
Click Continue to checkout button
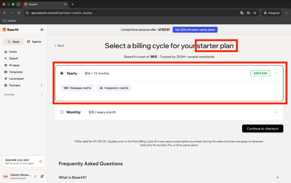(x=263, y=129)
